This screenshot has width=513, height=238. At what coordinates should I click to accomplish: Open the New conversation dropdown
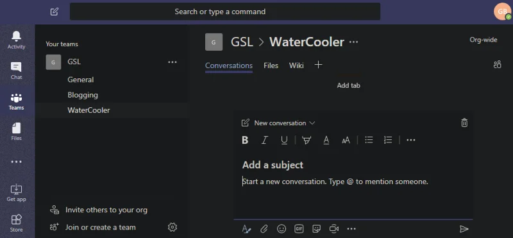284,123
